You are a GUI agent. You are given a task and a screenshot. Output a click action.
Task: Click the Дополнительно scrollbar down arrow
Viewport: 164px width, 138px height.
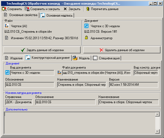157,131
